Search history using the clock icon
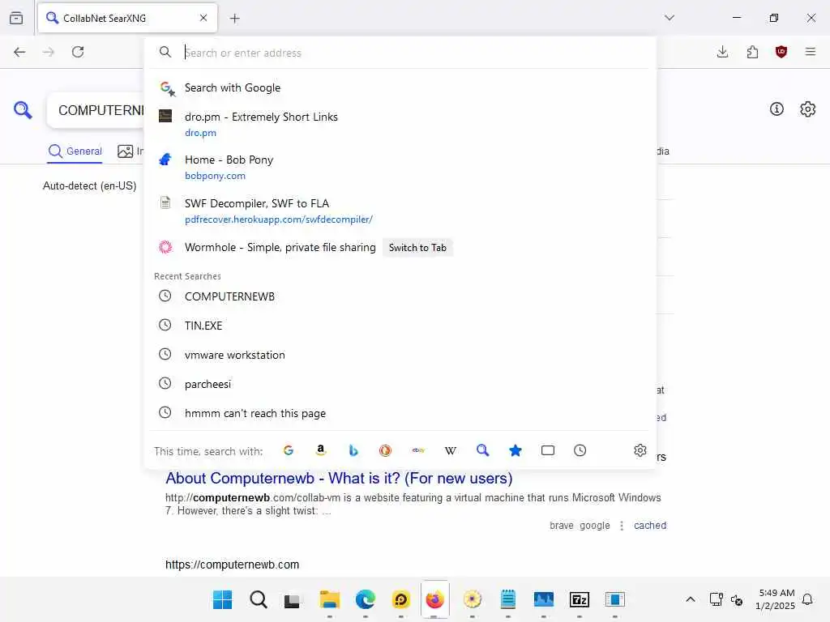 580,450
